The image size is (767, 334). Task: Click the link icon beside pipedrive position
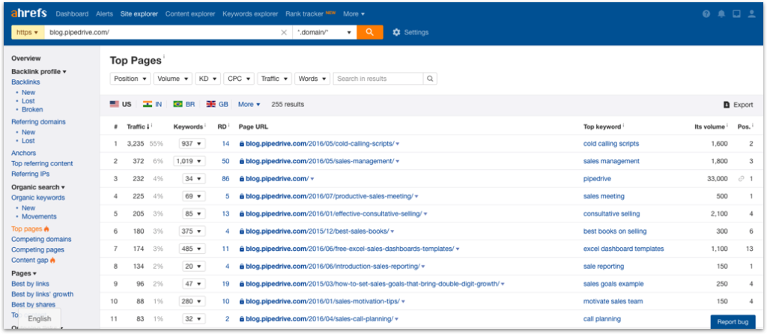pos(741,179)
